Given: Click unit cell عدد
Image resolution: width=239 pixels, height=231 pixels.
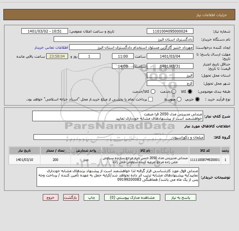Looking at the screenshot, I should pyautogui.click(x=86, y=160).
